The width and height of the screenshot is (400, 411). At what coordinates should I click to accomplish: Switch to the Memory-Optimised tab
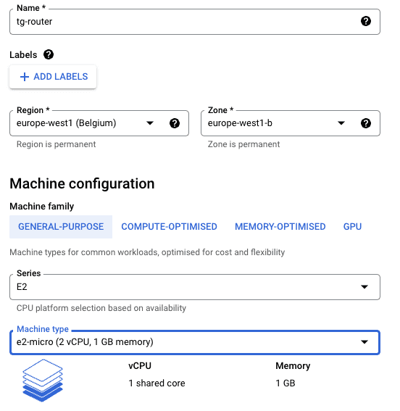click(x=280, y=227)
